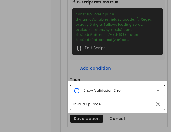This screenshot has width=171, height=132.
Task: Add a new condition via Add condition
Action: click(95, 68)
